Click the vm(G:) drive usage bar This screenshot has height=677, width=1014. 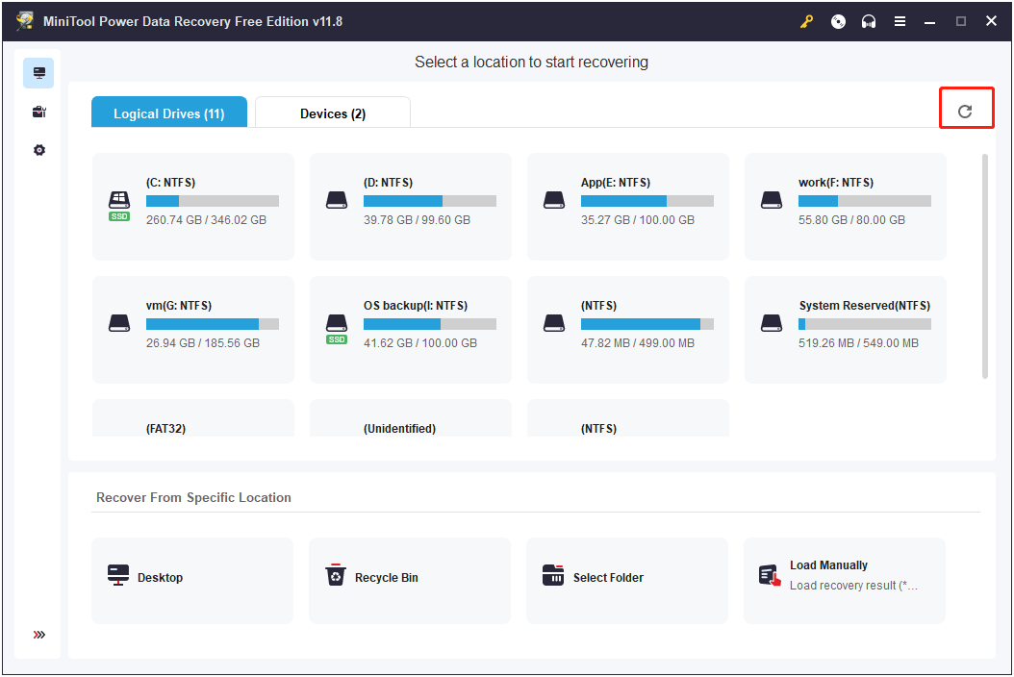[212, 324]
